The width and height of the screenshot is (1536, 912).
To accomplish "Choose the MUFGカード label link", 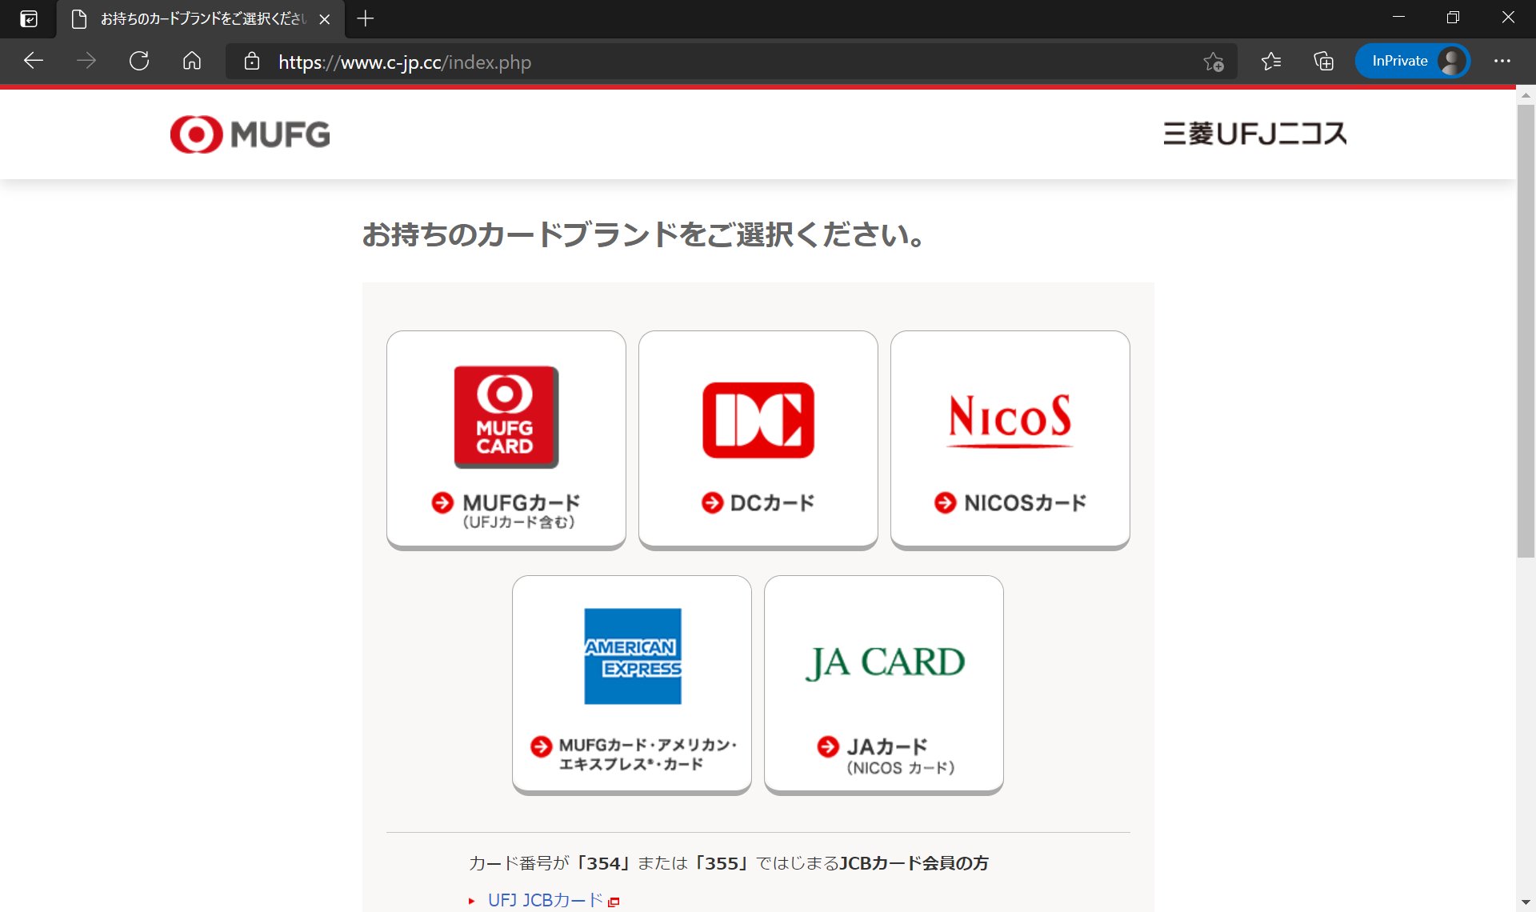I will pyautogui.click(x=521, y=511).
